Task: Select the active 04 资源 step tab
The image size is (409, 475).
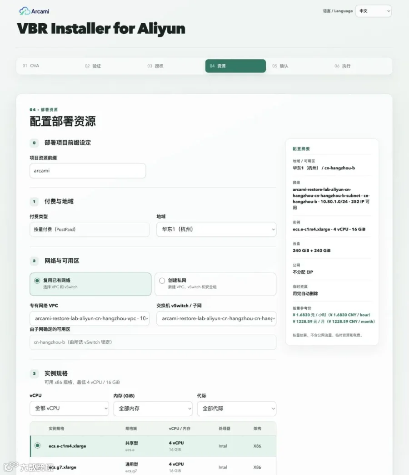Action: 235,66
